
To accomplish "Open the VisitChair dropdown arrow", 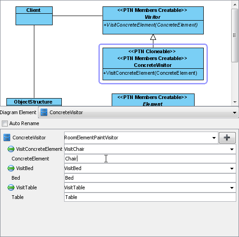I will pos(232,149).
